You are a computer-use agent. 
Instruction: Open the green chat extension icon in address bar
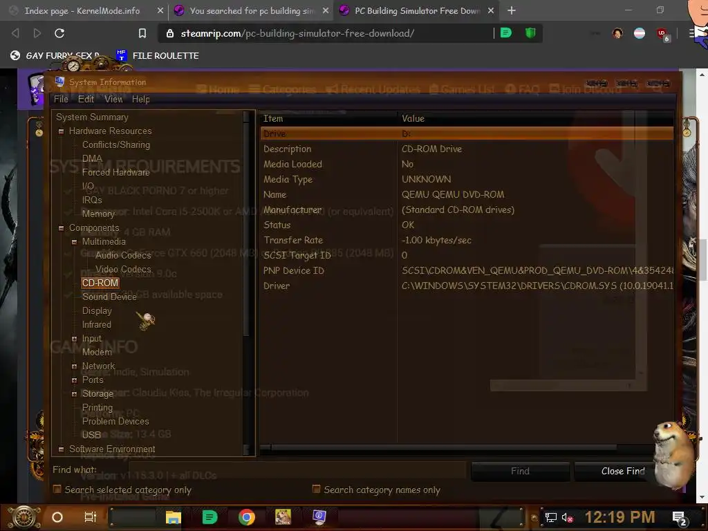506,33
